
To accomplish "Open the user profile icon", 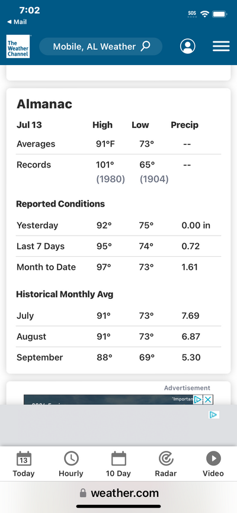I will (x=187, y=47).
